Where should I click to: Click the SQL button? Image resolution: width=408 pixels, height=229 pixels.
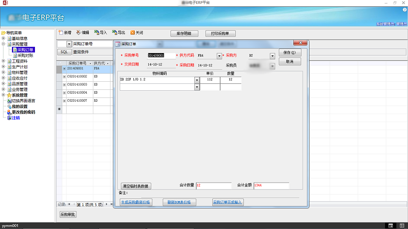click(x=64, y=52)
